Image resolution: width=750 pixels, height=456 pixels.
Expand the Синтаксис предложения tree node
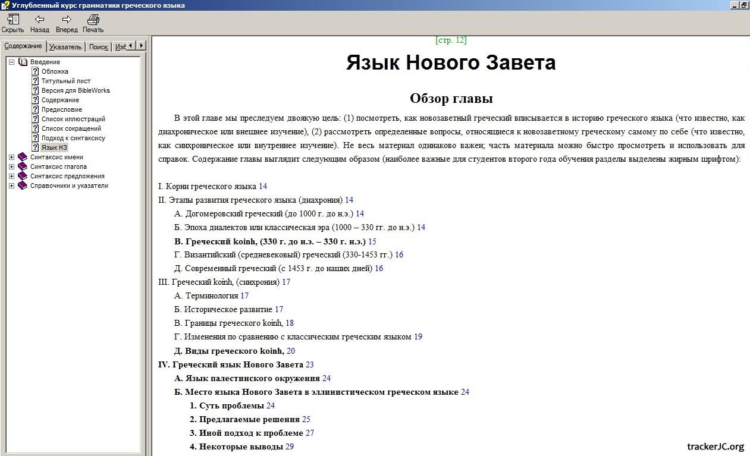pyautogui.click(x=11, y=176)
